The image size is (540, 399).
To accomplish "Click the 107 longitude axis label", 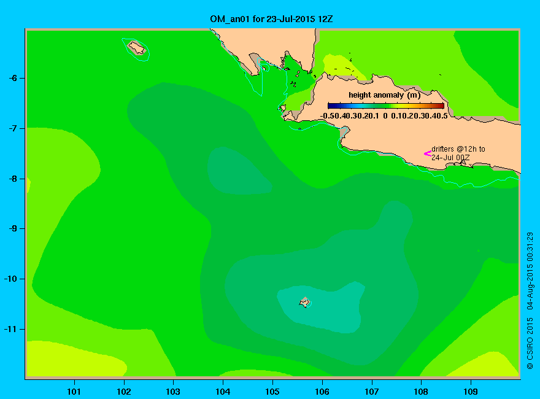I will tap(372, 392).
